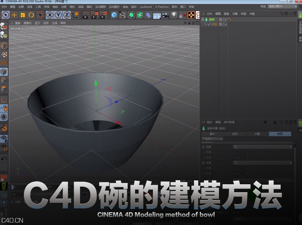Switch to the 基本 attribute tab
This screenshot has width=302, height=225.
tap(212, 134)
